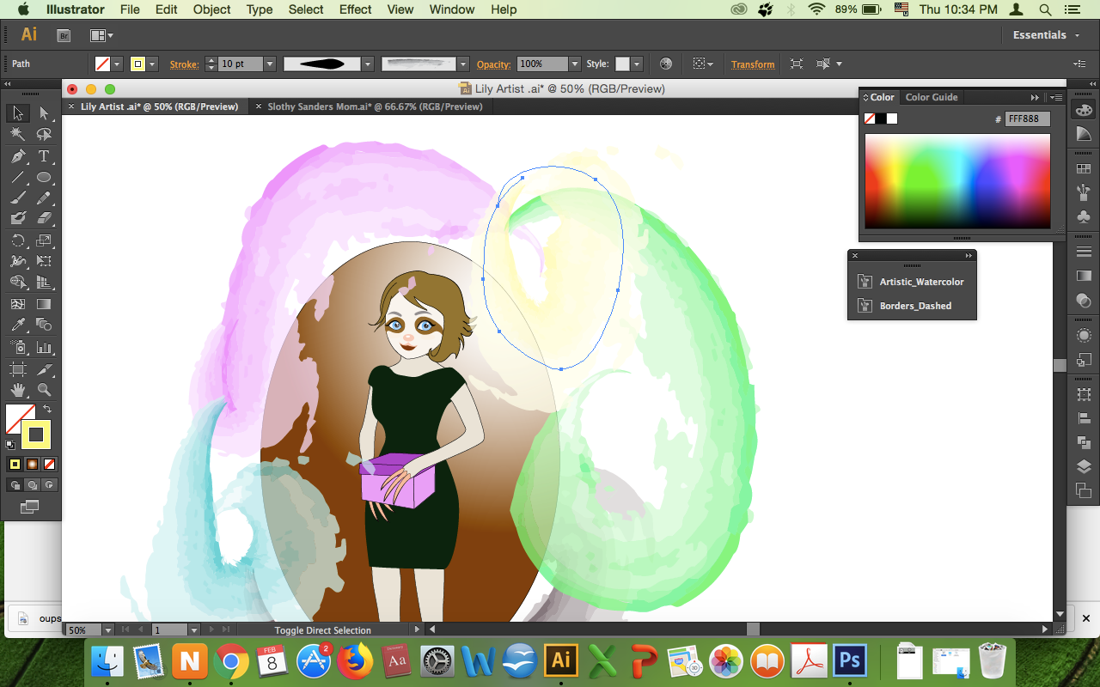This screenshot has width=1100, height=687.
Task: Open the Object menu
Action: [x=211, y=9]
